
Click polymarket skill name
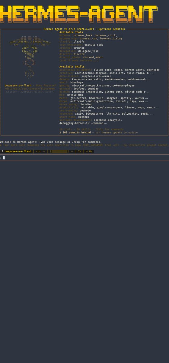point(129,114)
